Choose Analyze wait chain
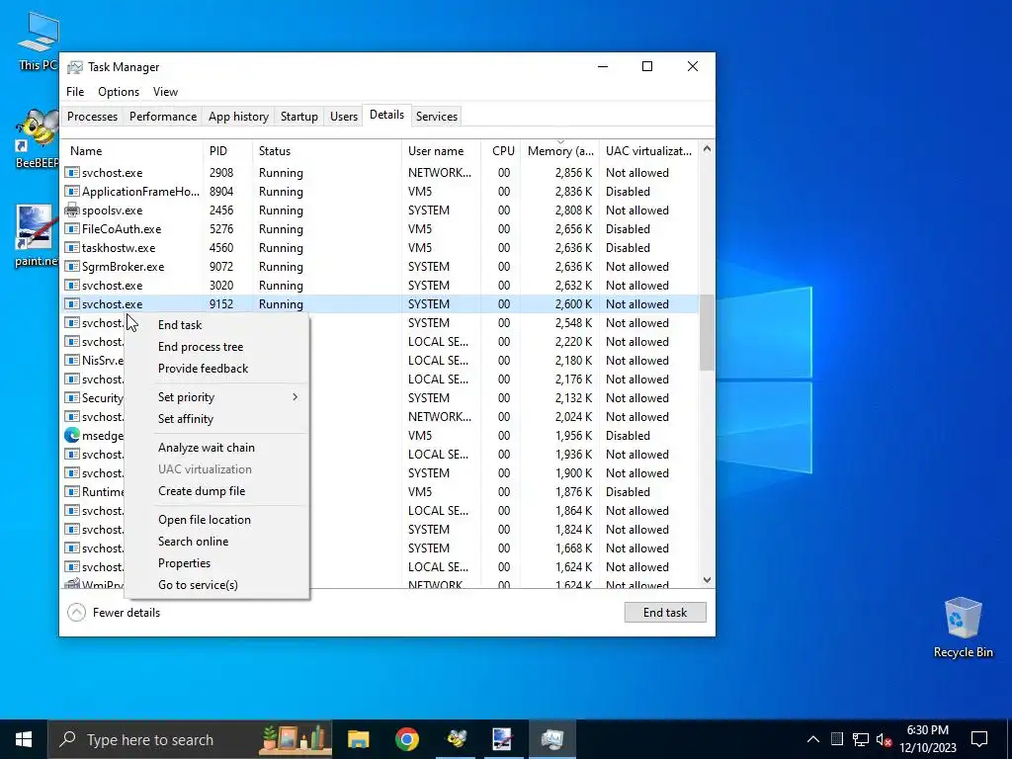This screenshot has height=759, width=1012. coord(207,448)
